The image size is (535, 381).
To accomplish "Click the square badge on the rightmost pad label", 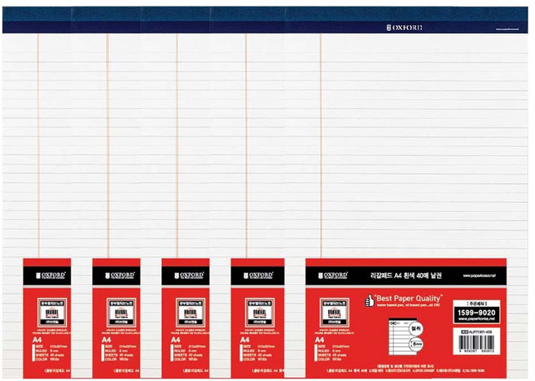I will (335, 313).
